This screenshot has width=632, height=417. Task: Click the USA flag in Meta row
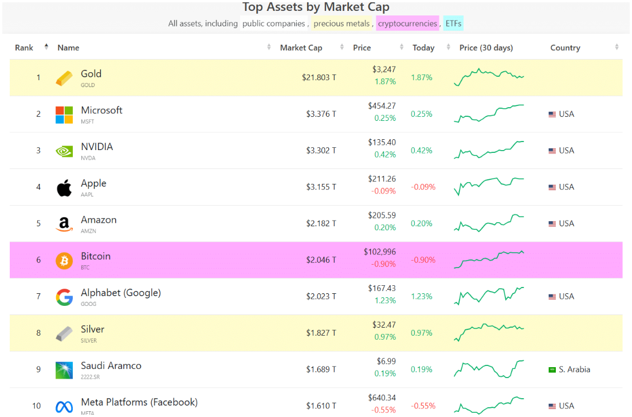point(552,406)
